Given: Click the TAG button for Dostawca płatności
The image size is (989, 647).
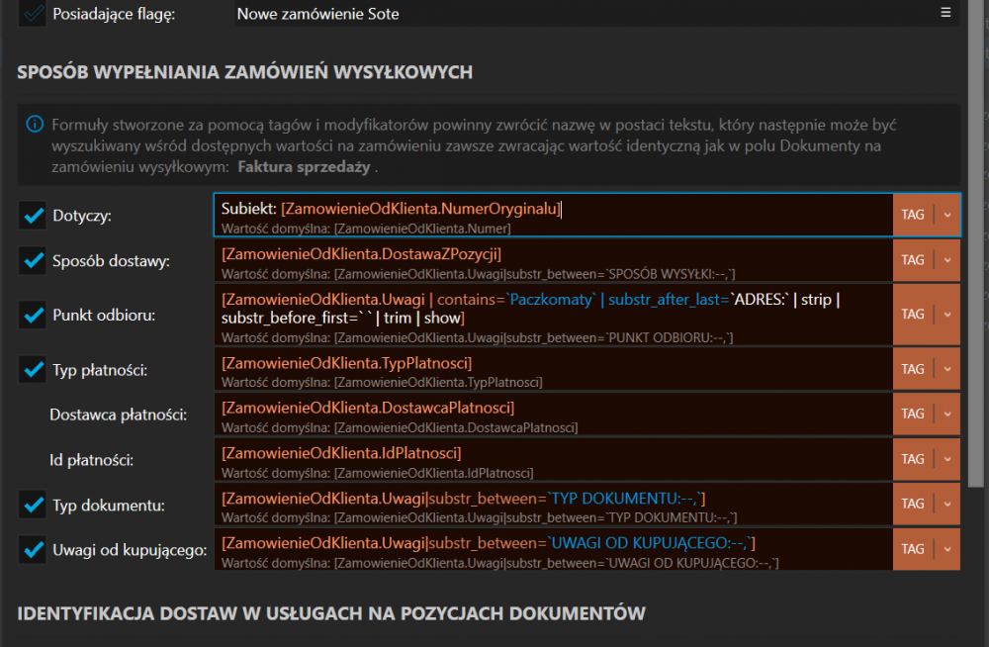Looking at the screenshot, I should click(x=913, y=415).
